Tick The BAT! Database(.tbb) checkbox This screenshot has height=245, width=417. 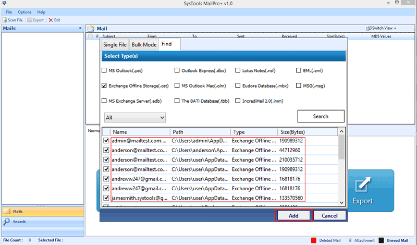pyautogui.click(x=177, y=101)
